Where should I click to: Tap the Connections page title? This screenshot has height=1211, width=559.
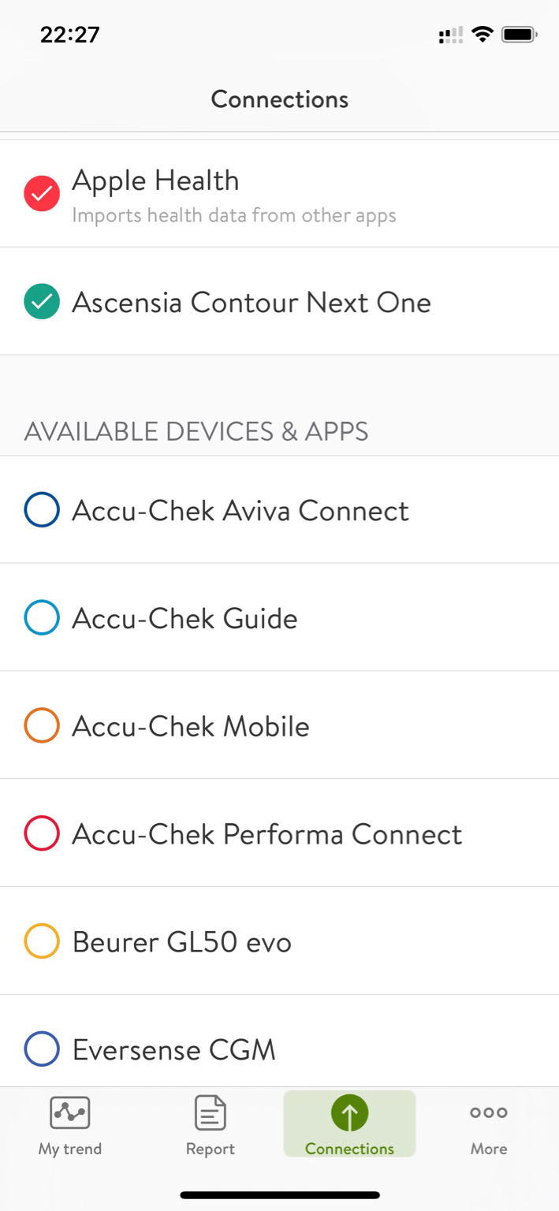coord(279,99)
